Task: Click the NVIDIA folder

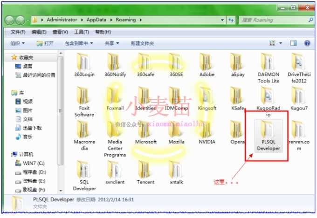Action: [x=207, y=133]
